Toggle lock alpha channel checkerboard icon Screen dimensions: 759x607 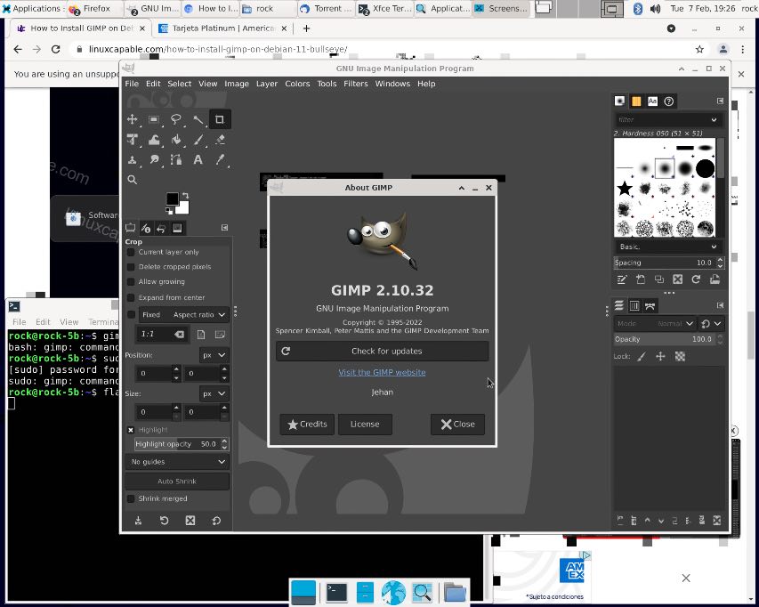[x=680, y=357]
